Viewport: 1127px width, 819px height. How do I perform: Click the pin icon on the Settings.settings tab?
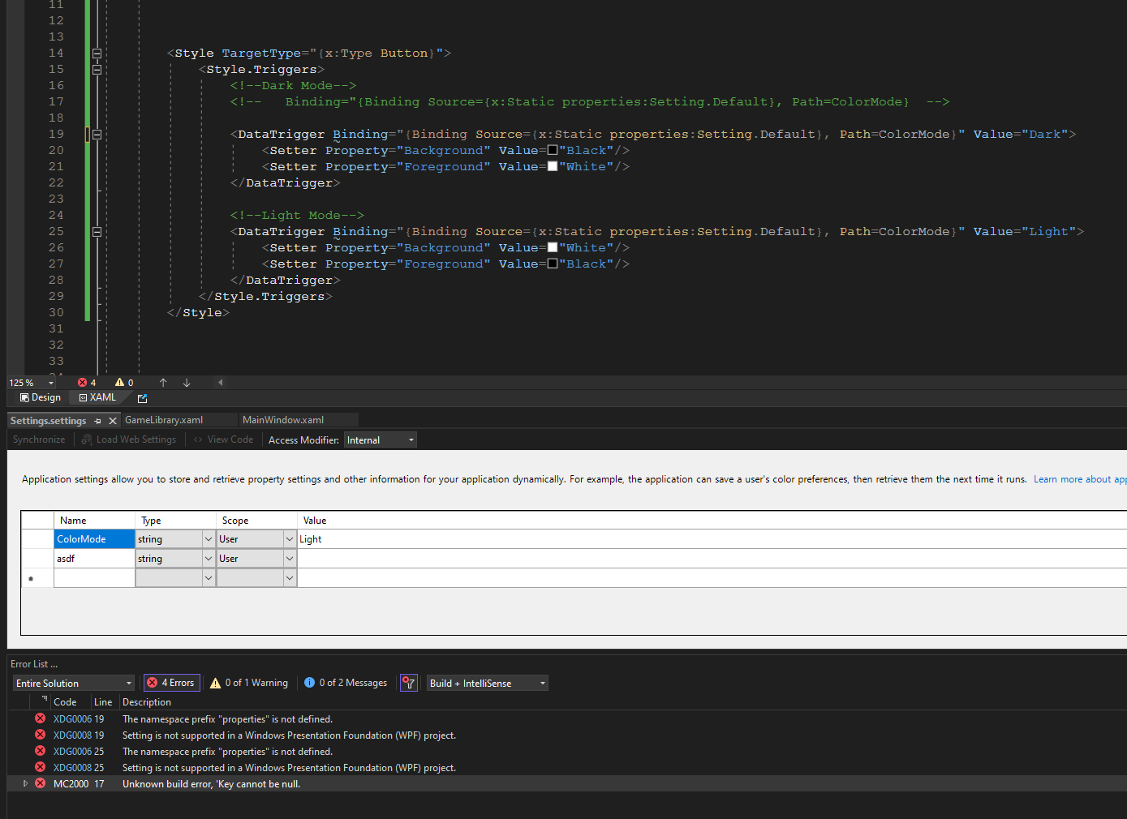point(98,421)
